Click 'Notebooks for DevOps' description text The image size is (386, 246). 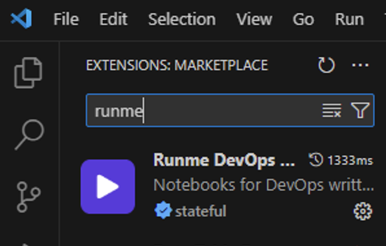coord(264,184)
